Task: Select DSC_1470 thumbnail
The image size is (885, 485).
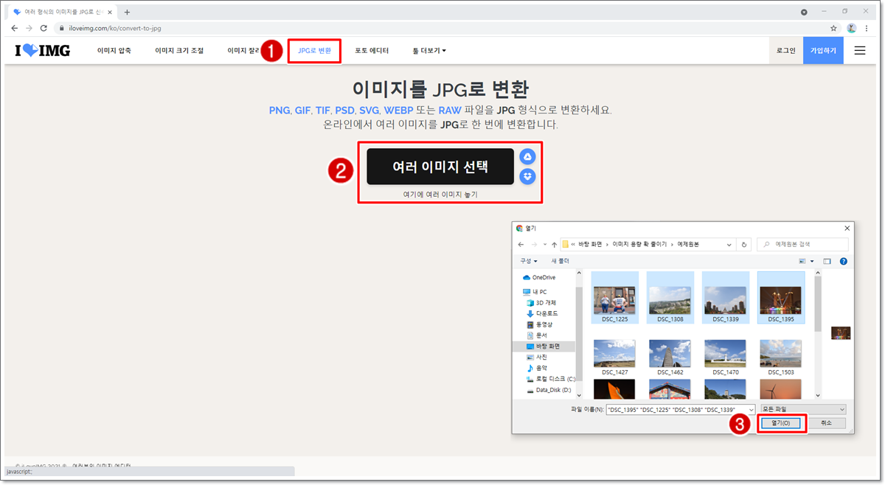Action: point(725,357)
